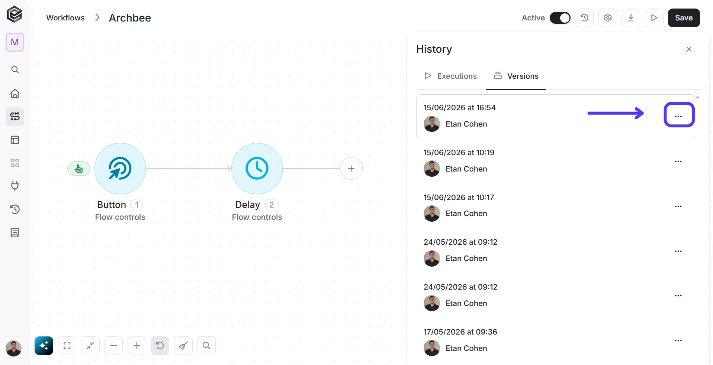This screenshot has height=365, width=713.
Task: Run the workflow with play button
Action: tap(654, 18)
